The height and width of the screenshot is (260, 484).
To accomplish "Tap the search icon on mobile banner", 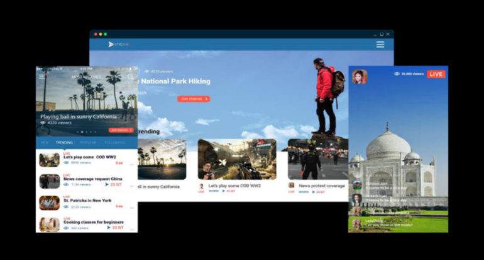I will point(131,77).
